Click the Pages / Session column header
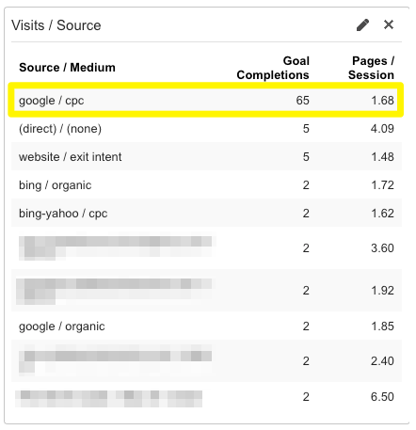The height and width of the screenshot is (430, 416). [x=371, y=68]
